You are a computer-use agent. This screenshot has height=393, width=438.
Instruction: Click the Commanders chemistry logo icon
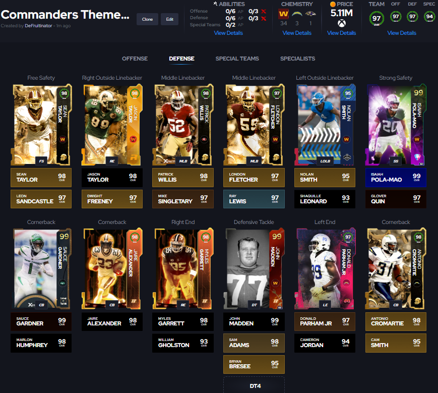(x=283, y=14)
